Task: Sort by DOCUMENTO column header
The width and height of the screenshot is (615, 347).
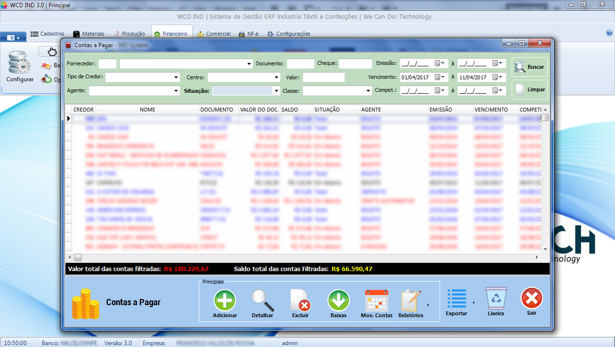Action: [x=219, y=110]
